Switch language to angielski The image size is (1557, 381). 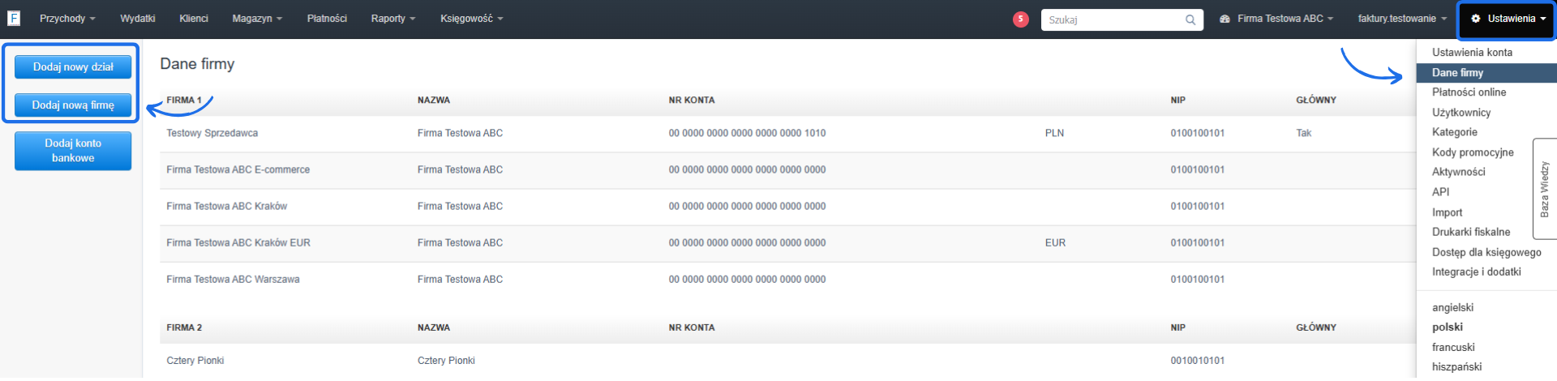click(1452, 307)
